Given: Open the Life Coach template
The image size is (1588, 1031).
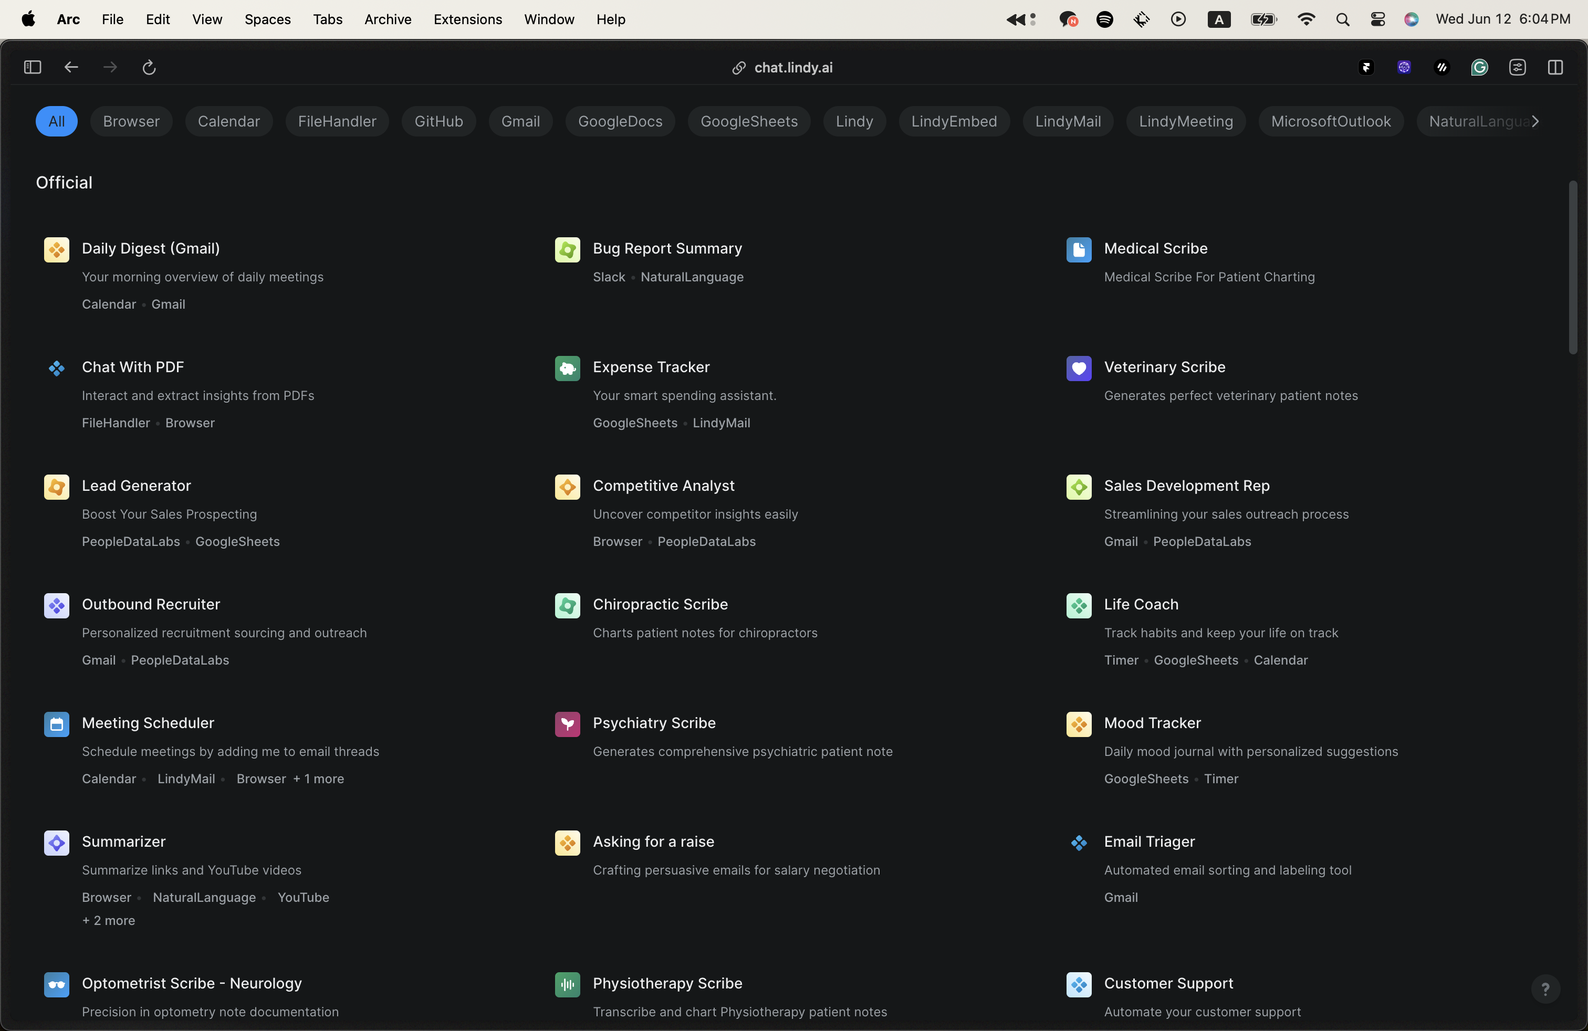Looking at the screenshot, I should tap(1141, 605).
